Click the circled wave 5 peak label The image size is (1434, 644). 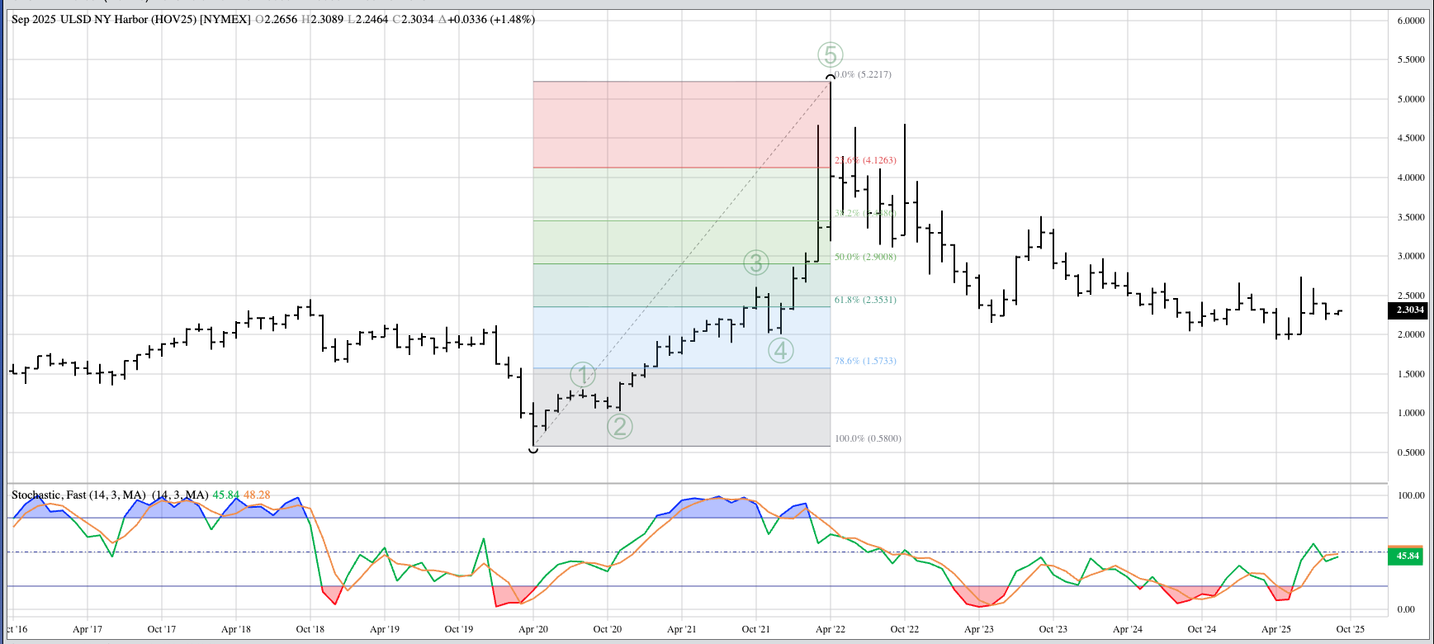click(x=831, y=54)
